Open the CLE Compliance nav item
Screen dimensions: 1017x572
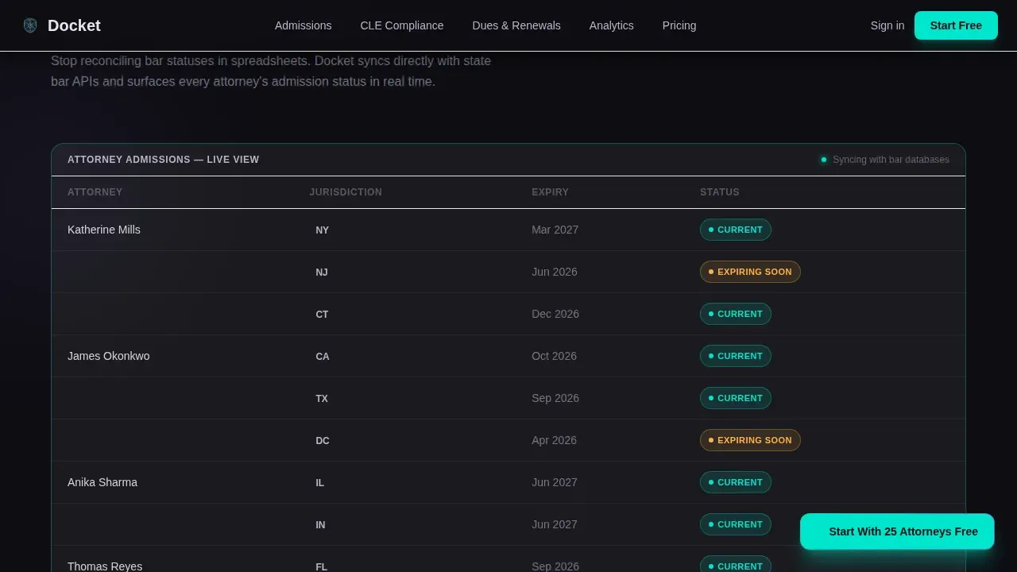402,25
